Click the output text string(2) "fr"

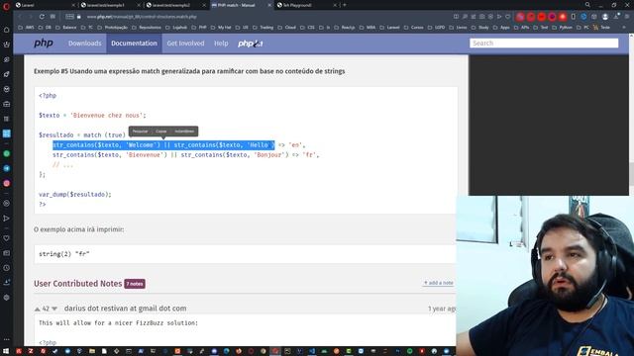point(63,254)
